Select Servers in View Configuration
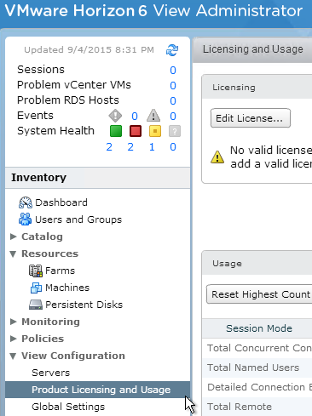The width and height of the screenshot is (312, 416). [x=51, y=373]
